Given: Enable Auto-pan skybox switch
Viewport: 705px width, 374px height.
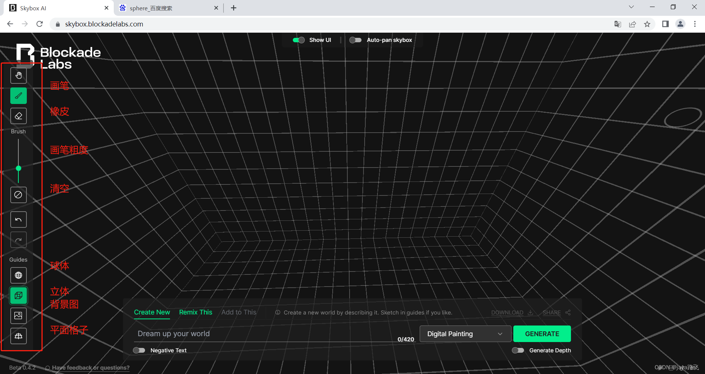Looking at the screenshot, I should [x=355, y=40].
